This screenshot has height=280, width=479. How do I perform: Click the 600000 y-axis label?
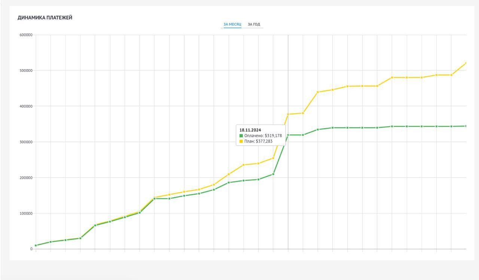(26, 35)
